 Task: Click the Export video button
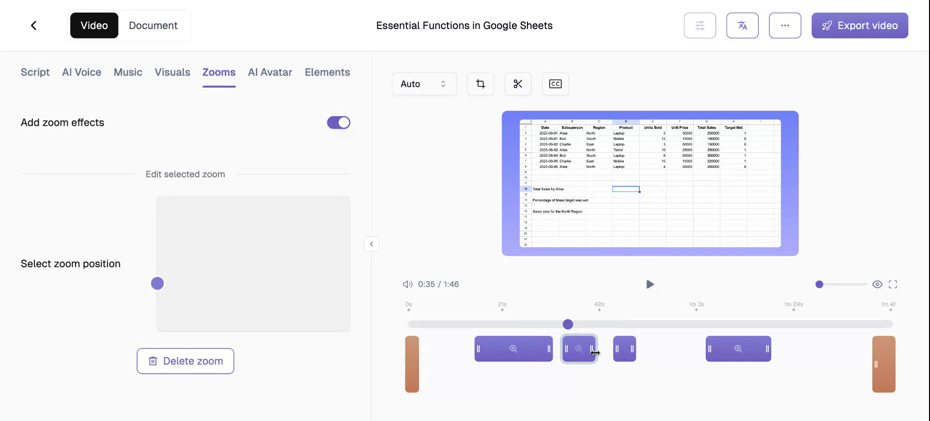click(860, 25)
